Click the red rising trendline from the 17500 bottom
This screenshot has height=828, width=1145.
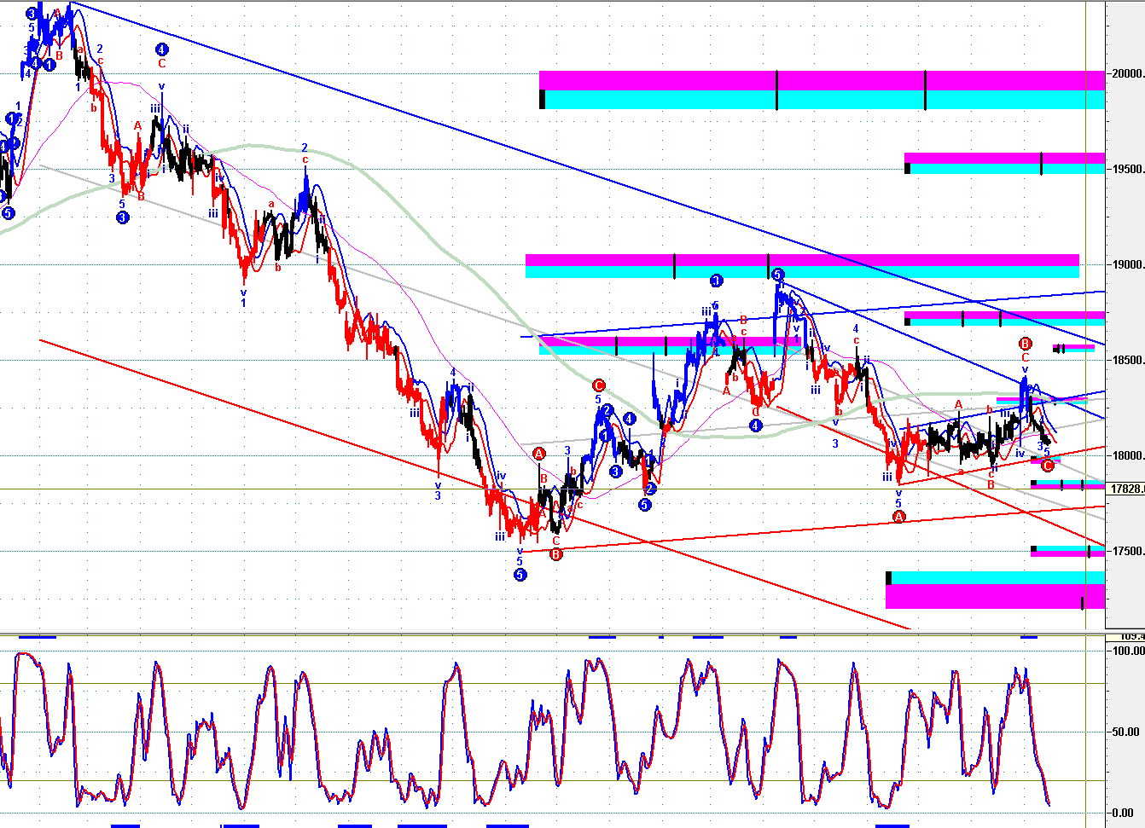click(x=811, y=529)
